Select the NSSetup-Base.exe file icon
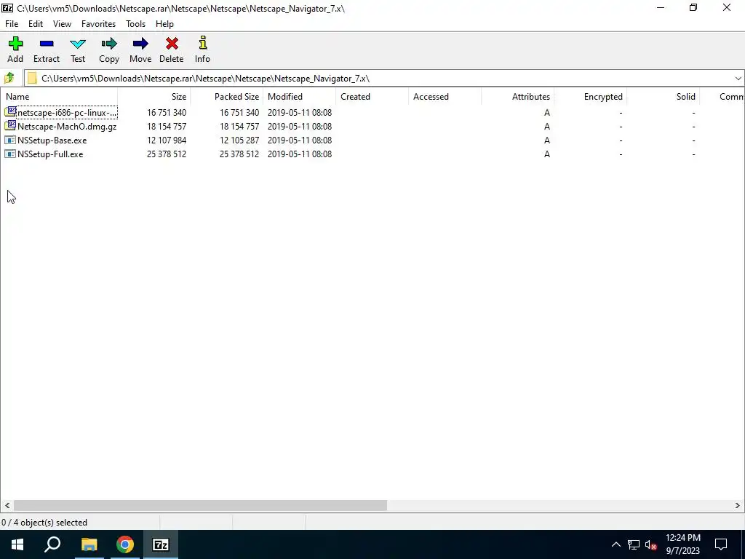The height and width of the screenshot is (559, 745). pyautogui.click(x=10, y=140)
